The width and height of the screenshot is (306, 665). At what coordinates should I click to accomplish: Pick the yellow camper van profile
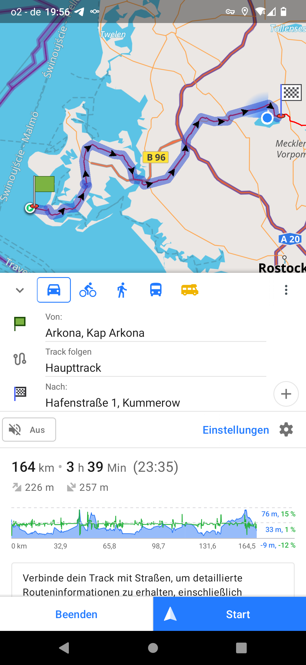190,290
